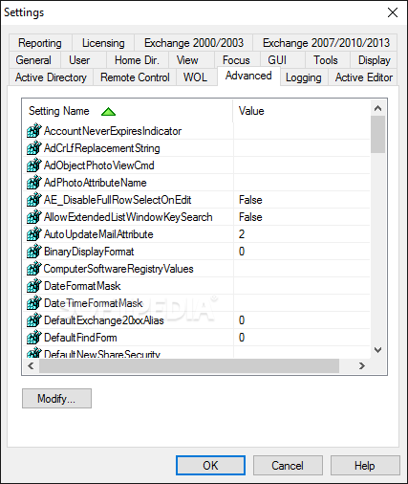Image resolution: width=408 pixels, height=484 pixels.
Task: Open the Remote Control tab
Action: 135,77
